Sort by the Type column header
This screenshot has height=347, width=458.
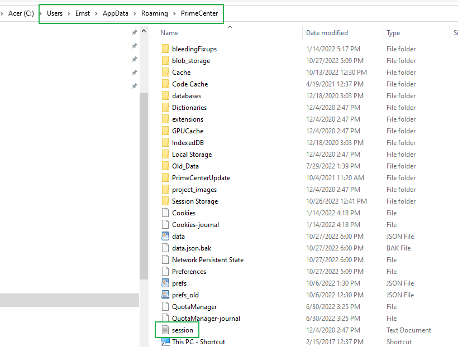[x=393, y=33]
